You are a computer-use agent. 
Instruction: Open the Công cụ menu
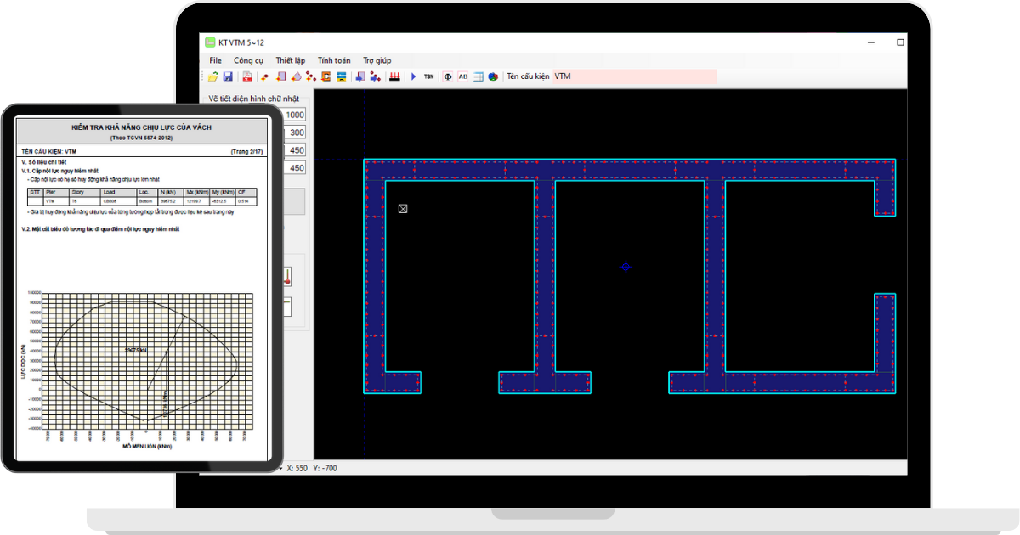(x=248, y=60)
